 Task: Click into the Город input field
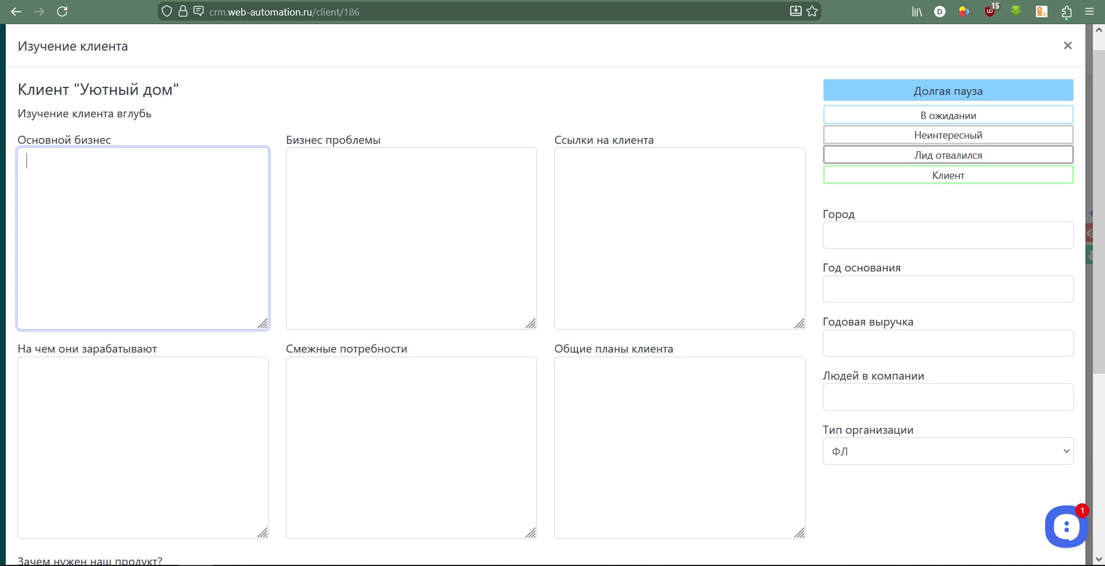948,236
